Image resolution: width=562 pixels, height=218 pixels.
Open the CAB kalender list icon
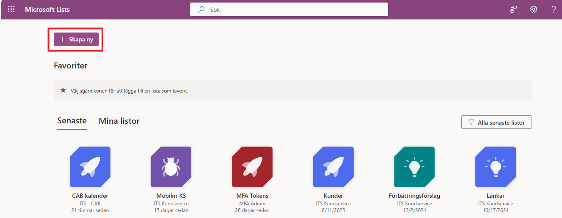(90, 167)
